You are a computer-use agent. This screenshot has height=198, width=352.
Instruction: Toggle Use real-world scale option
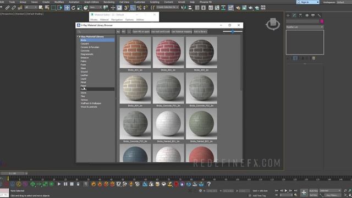coord(161,32)
